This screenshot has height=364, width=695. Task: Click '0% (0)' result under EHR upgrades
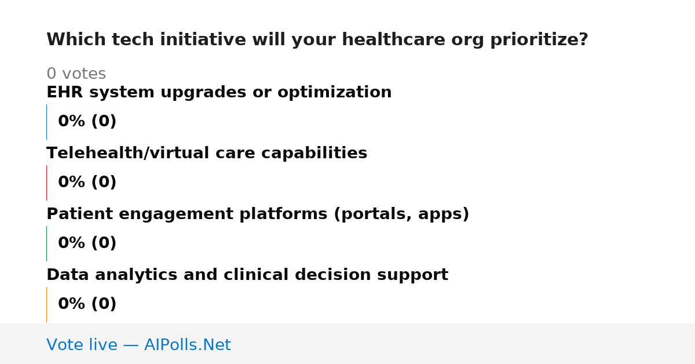[x=87, y=122]
